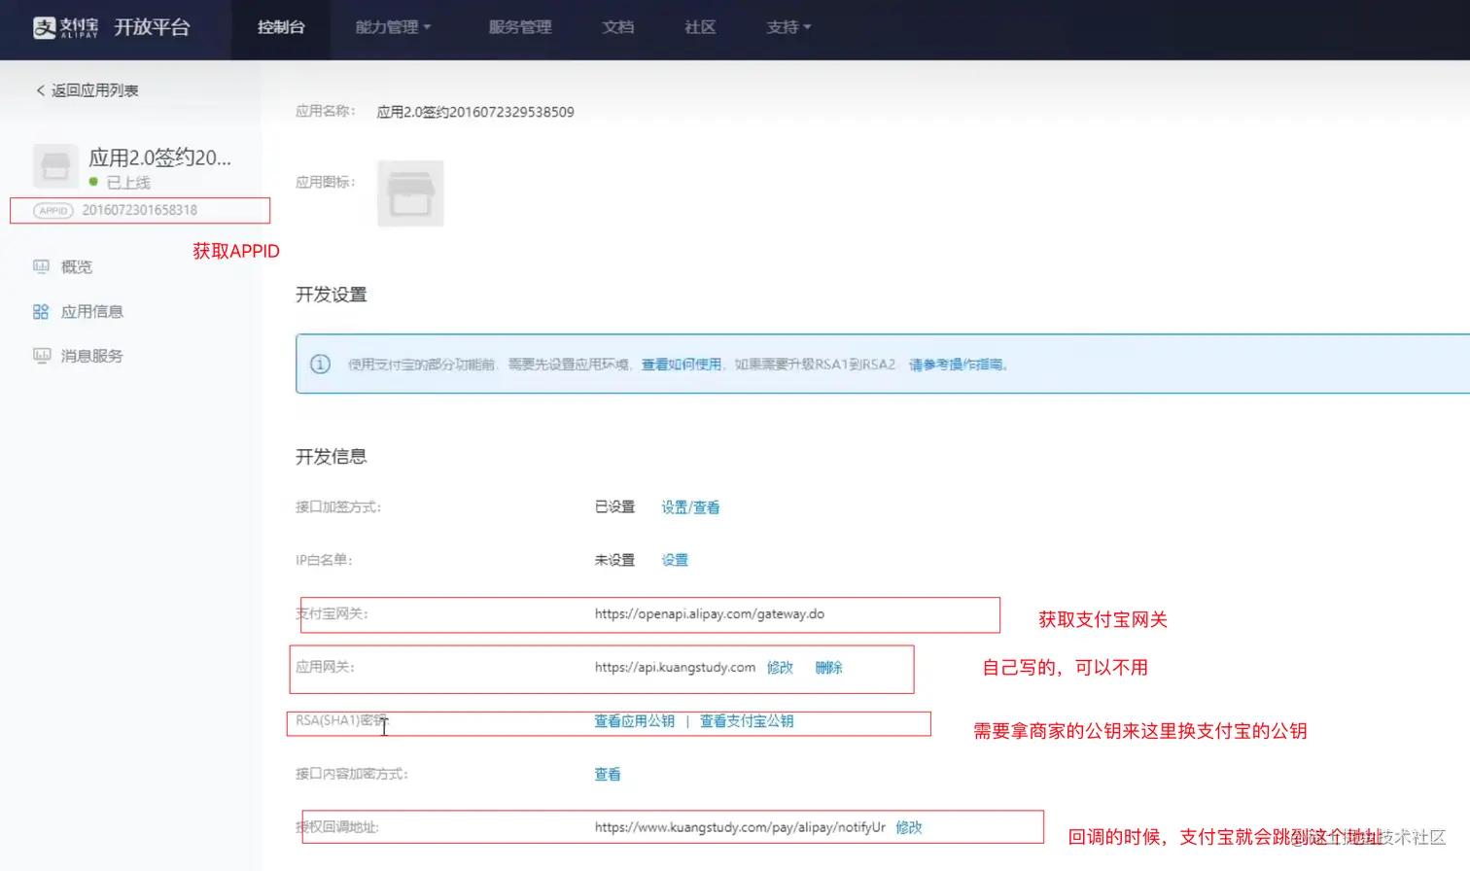Click the RSA(SHA1)密钥 label
1470x871 pixels.
pyautogui.click(x=341, y=721)
